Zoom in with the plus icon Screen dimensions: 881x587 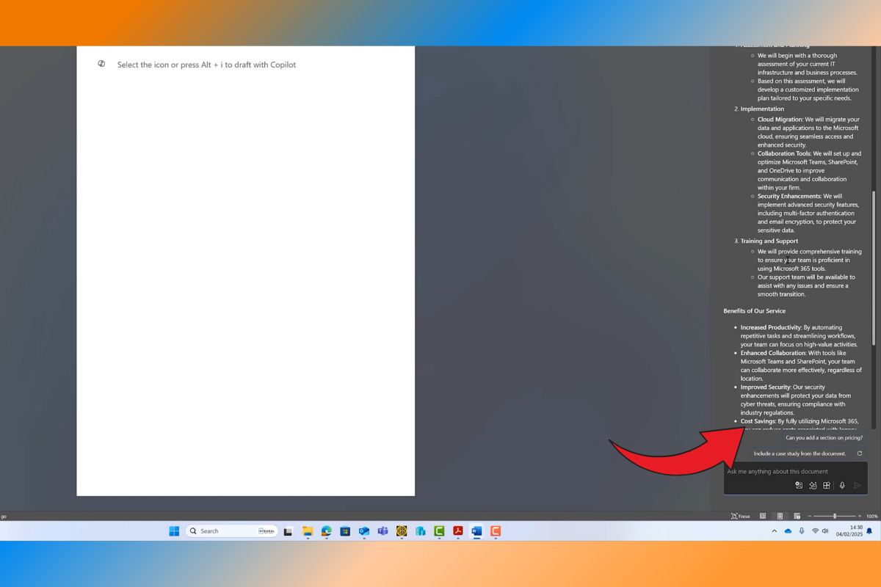(860, 516)
